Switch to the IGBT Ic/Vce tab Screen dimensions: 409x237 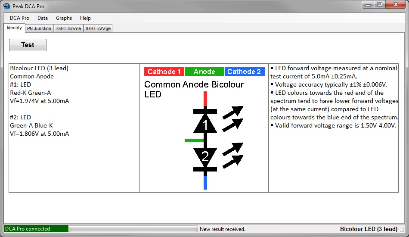click(x=68, y=28)
